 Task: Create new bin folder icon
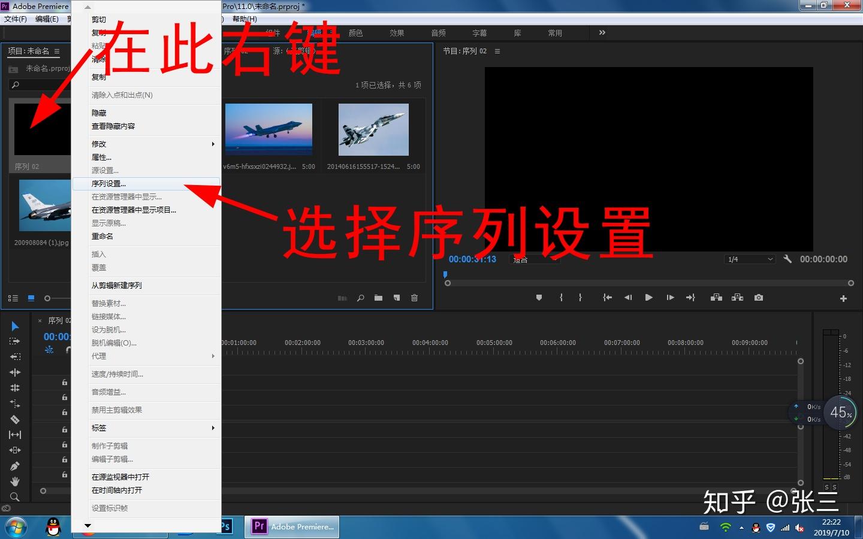(x=378, y=298)
